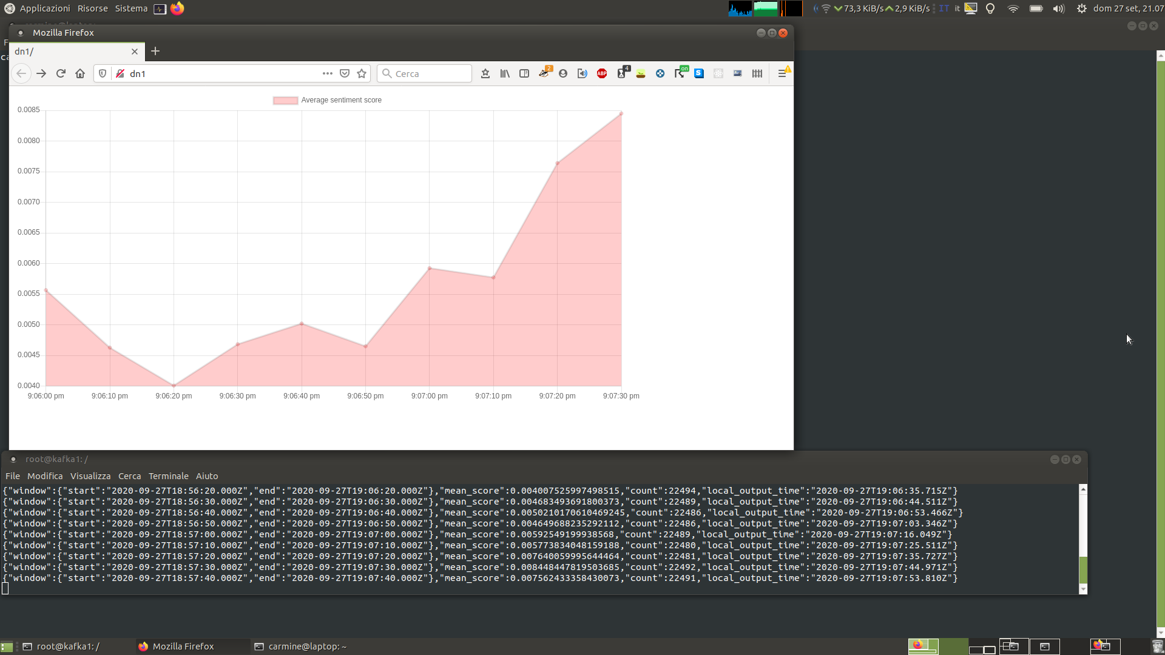Click the vertical bars grid extension icon
This screenshot has height=655, width=1165.
pyautogui.click(x=757, y=73)
